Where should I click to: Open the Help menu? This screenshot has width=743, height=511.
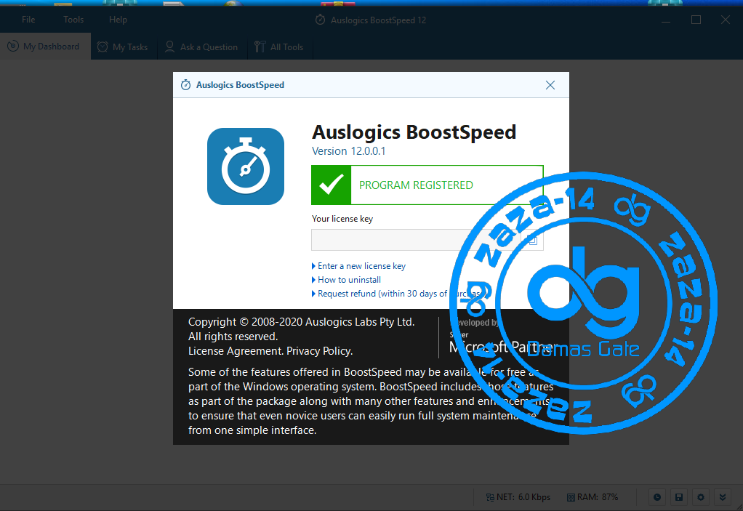pos(118,20)
